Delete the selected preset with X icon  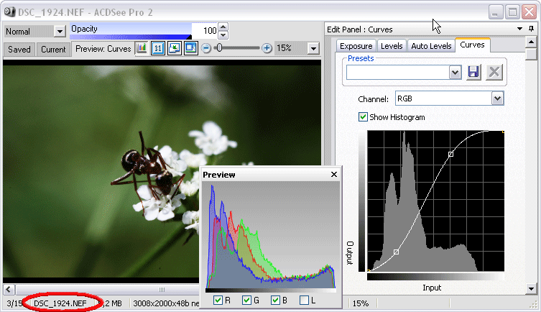[x=494, y=72]
